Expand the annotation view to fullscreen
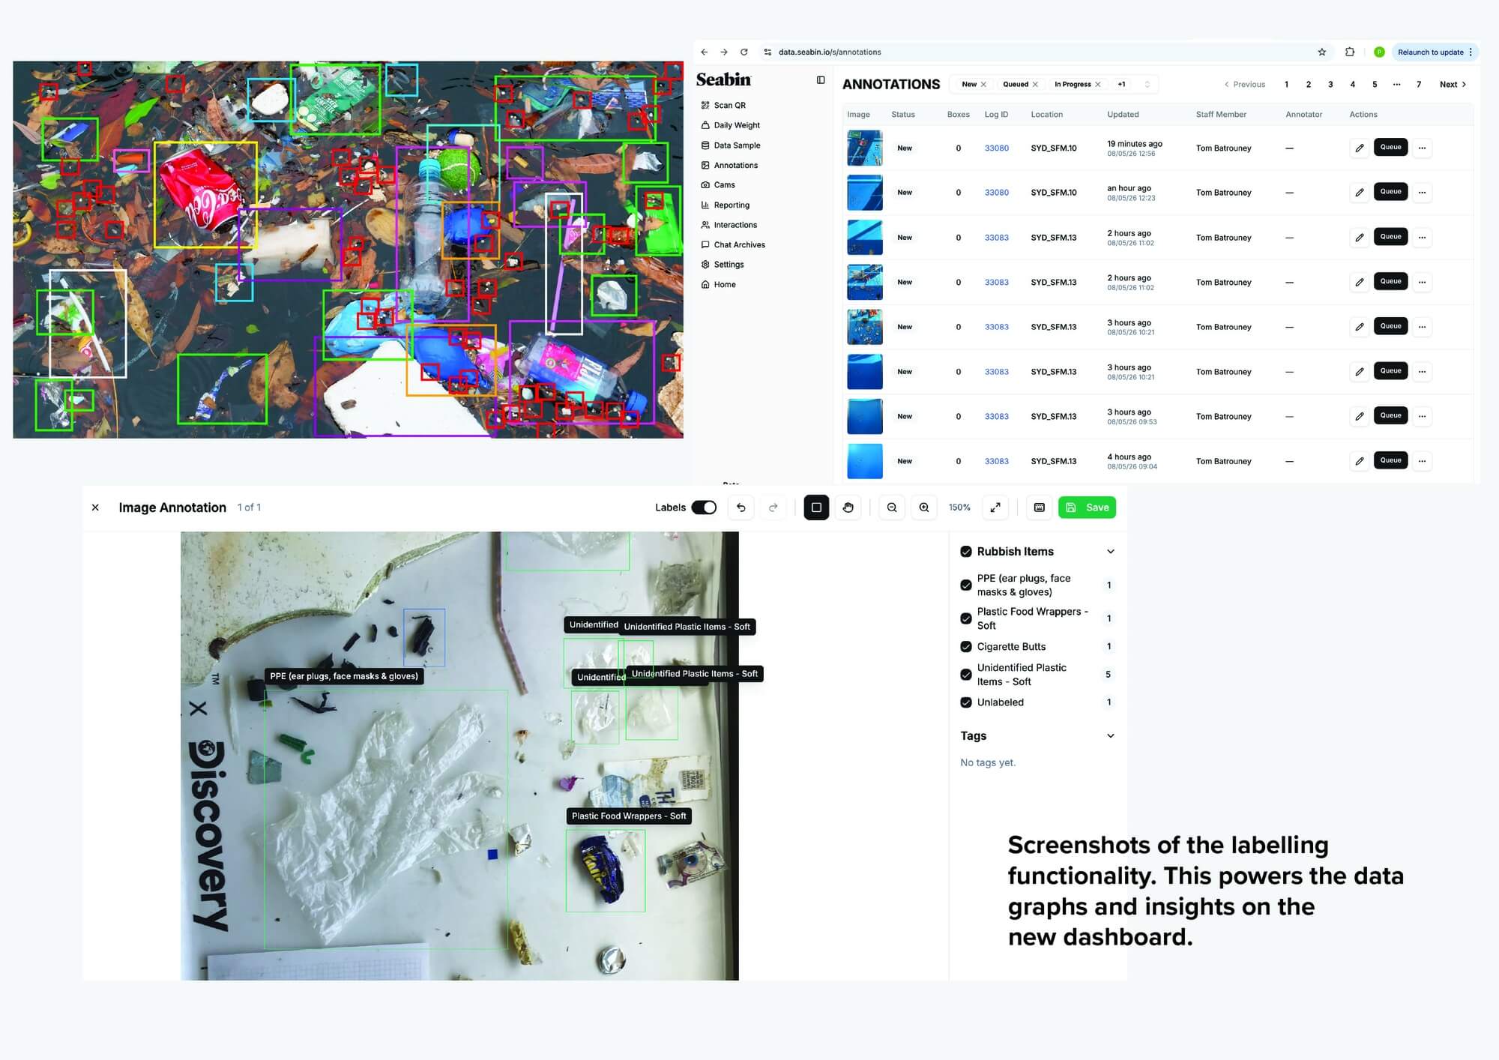The image size is (1499, 1060). (995, 508)
